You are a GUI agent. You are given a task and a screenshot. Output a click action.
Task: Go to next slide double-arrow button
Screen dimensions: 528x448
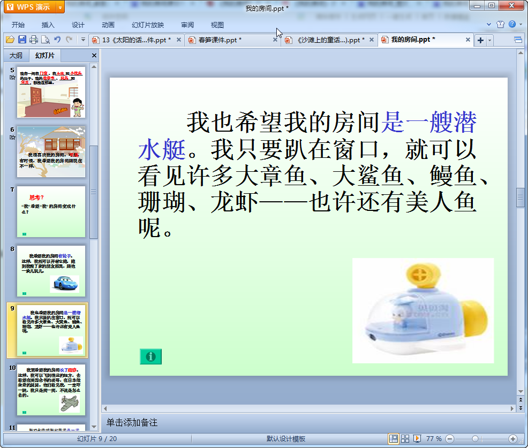(521, 408)
